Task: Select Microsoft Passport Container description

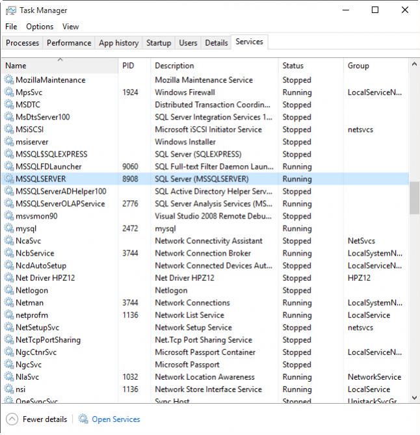Action: [x=205, y=352]
